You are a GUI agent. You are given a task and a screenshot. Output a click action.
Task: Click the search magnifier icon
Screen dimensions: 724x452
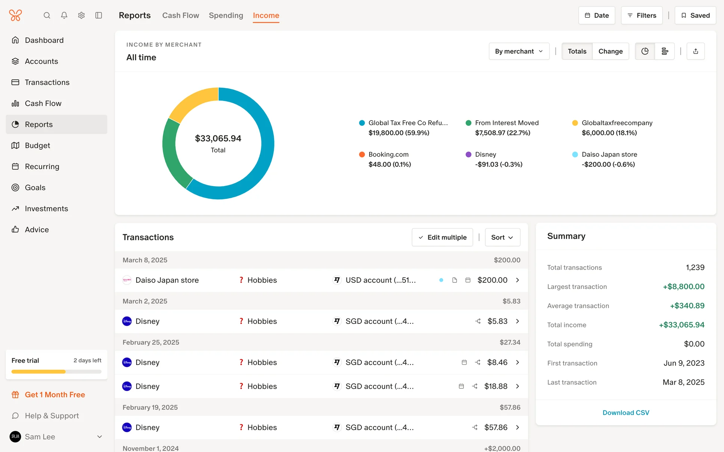point(47,15)
